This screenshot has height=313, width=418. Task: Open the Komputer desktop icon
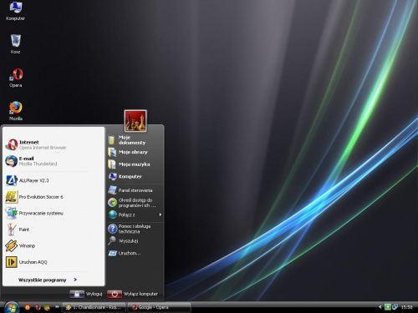16,11
